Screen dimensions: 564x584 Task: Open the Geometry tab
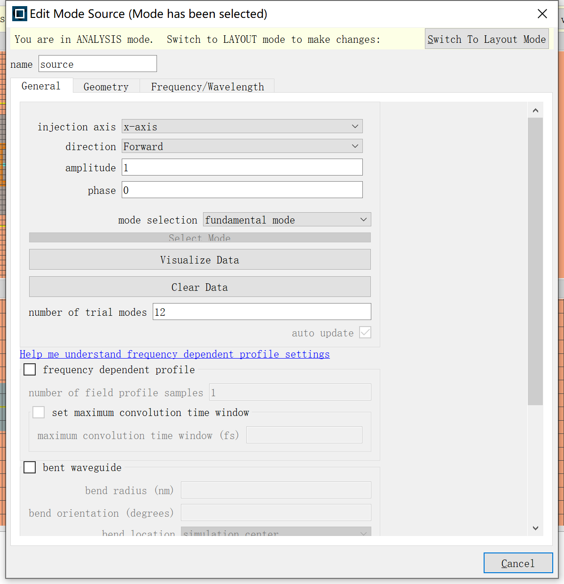click(106, 87)
